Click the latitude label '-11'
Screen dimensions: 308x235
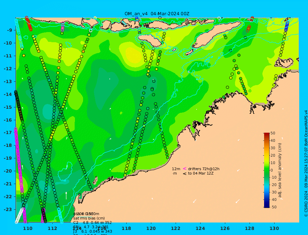(x=8, y=56)
